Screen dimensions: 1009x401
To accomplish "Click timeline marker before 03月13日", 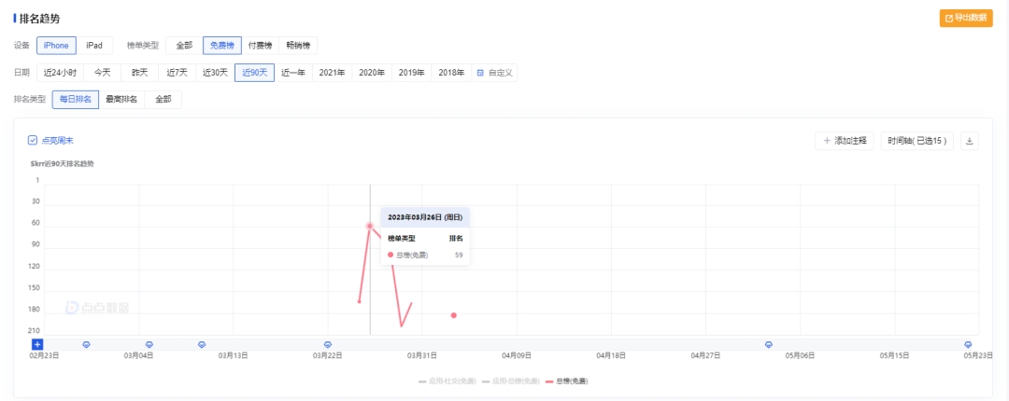I will (202, 344).
